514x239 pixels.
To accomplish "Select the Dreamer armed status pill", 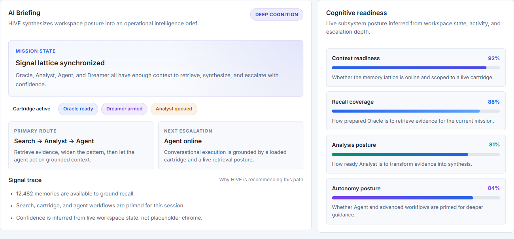I will pyautogui.click(x=124, y=109).
